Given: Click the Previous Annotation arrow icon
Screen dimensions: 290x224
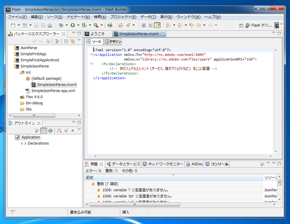Looking at the screenshot, I should pyautogui.click(x=180, y=25).
